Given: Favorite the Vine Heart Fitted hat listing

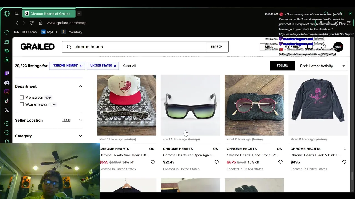Looking at the screenshot, I should [x=153, y=162].
